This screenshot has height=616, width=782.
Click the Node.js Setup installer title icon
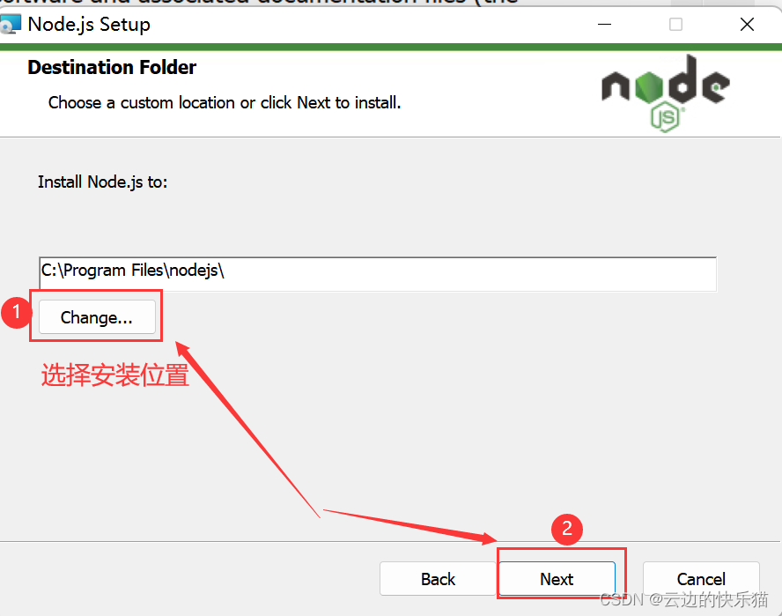[x=10, y=25]
